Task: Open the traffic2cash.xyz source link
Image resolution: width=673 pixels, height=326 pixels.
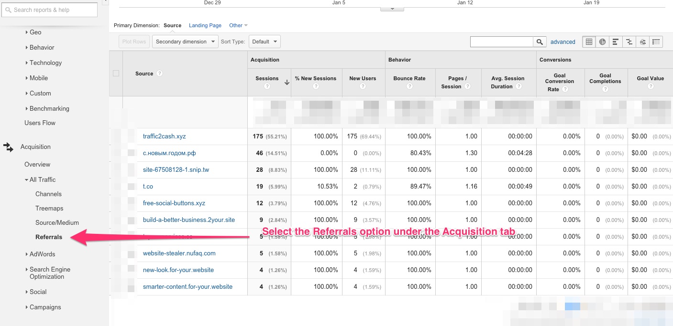Action: pos(164,136)
